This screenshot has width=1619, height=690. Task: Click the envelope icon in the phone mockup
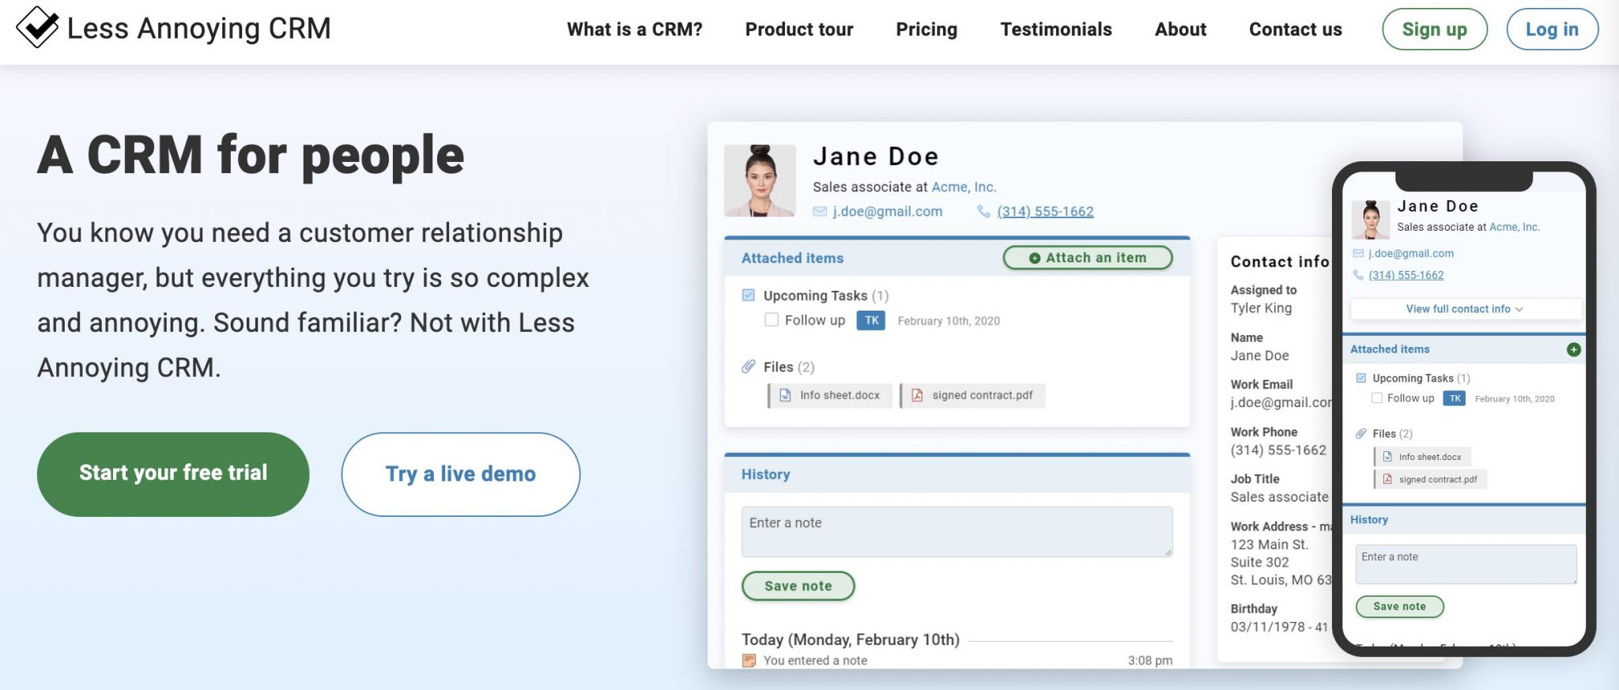click(1358, 254)
